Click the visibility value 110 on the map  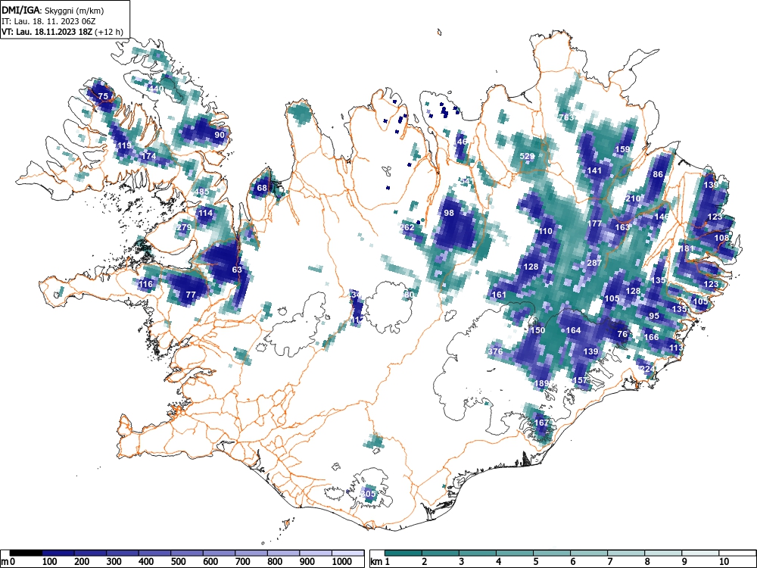pos(546,231)
